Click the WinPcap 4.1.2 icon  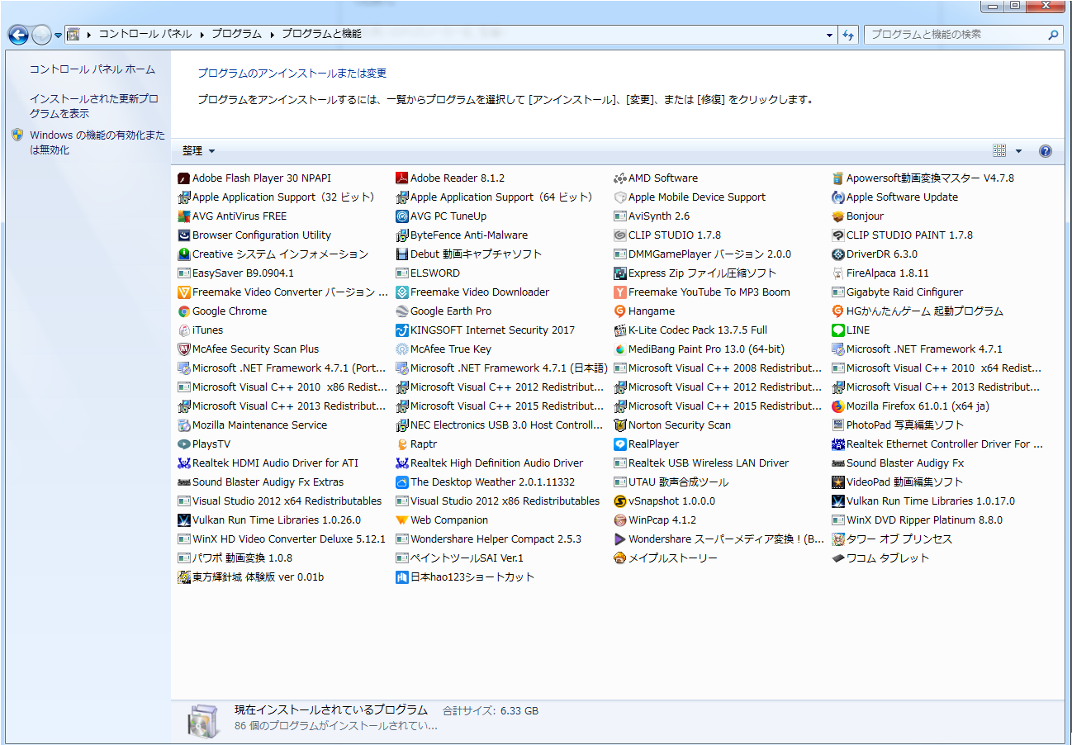tap(621, 520)
